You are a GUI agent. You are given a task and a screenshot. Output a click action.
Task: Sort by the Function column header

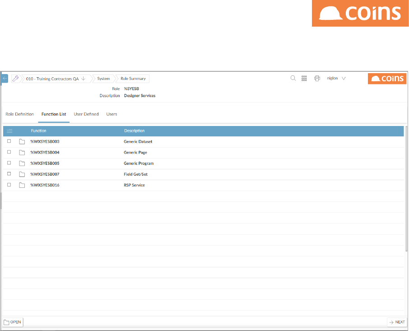[39, 131]
